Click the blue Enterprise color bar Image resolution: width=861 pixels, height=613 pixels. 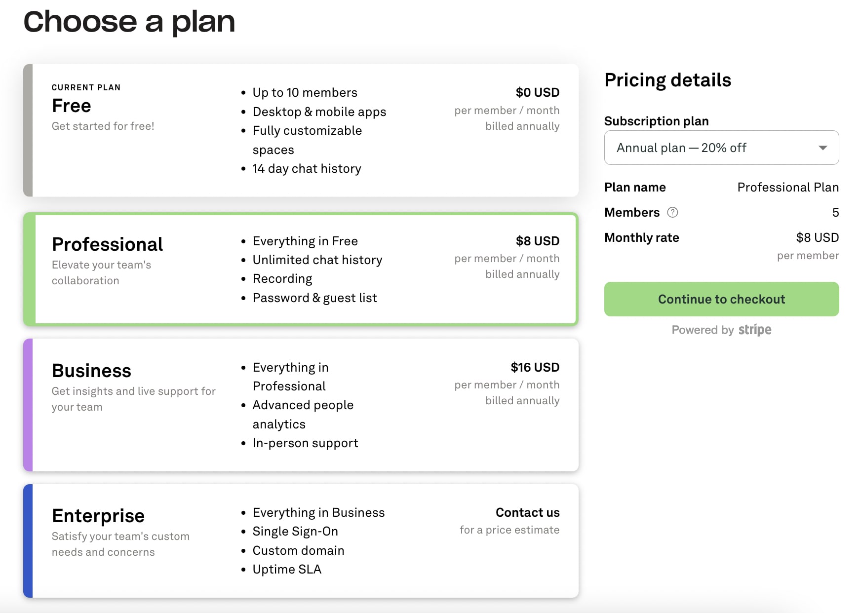pos(28,541)
